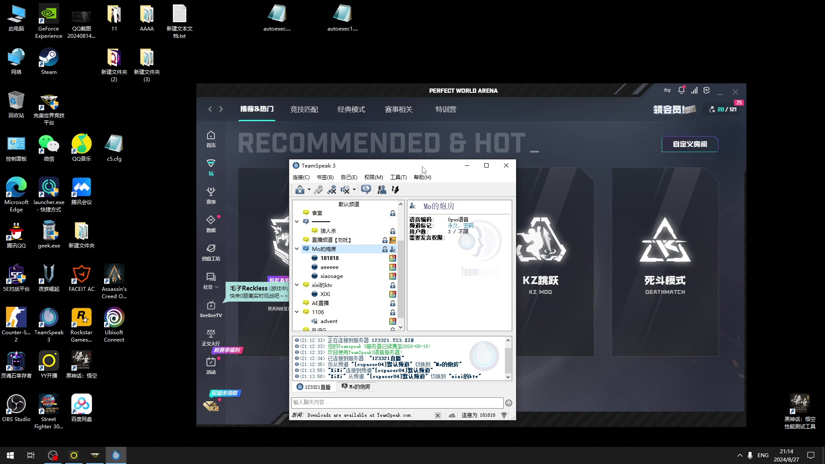Open the 权限(M) permissions menu
Screen dimensions: 825x464
coord(373,177)
